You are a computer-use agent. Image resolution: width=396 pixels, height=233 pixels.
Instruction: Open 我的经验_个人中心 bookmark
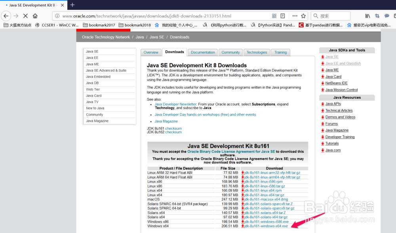[x=176, y=25]
